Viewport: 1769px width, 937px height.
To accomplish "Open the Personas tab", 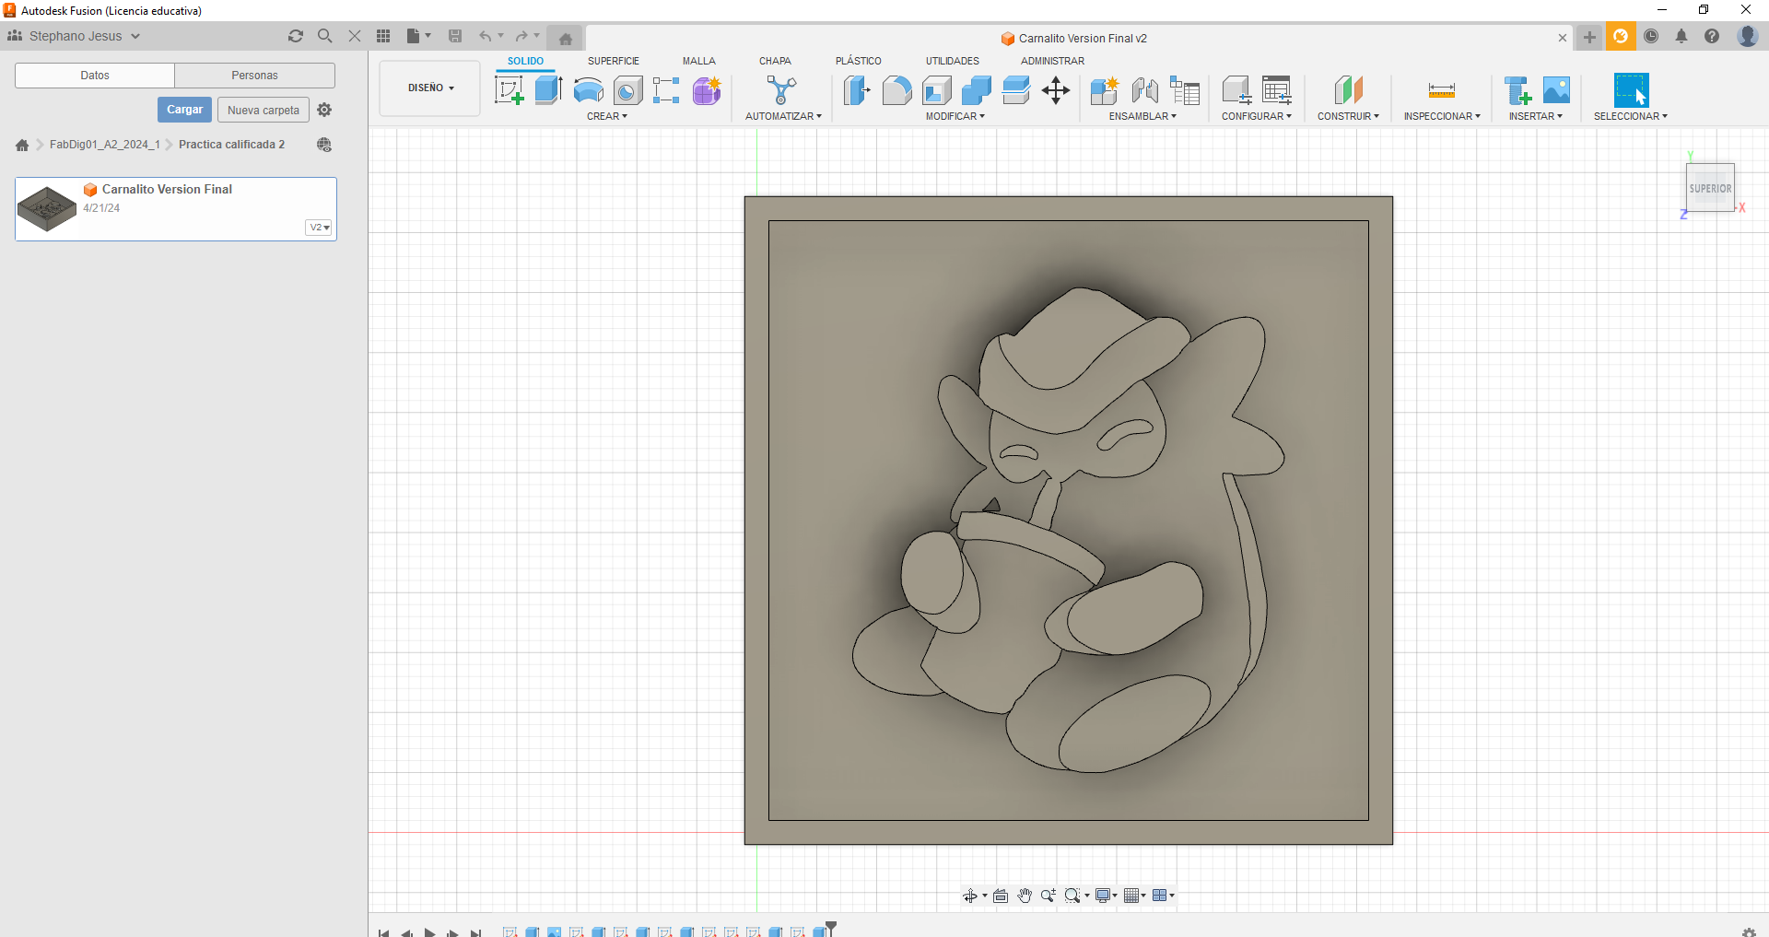I will (x=255, y=76).
